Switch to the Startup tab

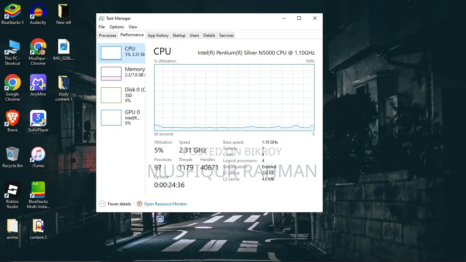[x=179, y=35]
